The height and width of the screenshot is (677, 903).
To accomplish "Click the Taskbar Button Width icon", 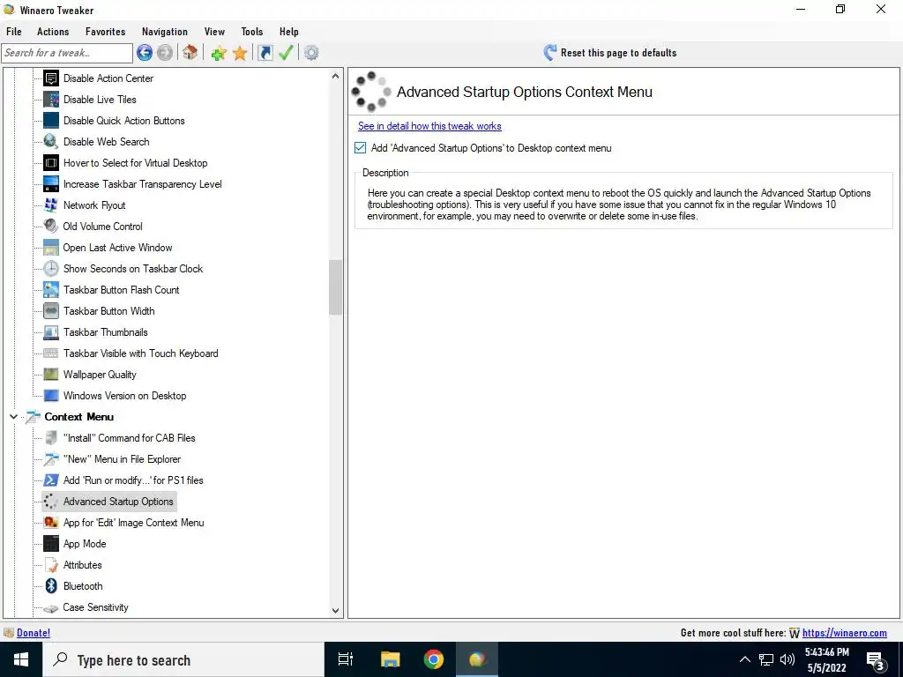I will click(x=50, y=311).
